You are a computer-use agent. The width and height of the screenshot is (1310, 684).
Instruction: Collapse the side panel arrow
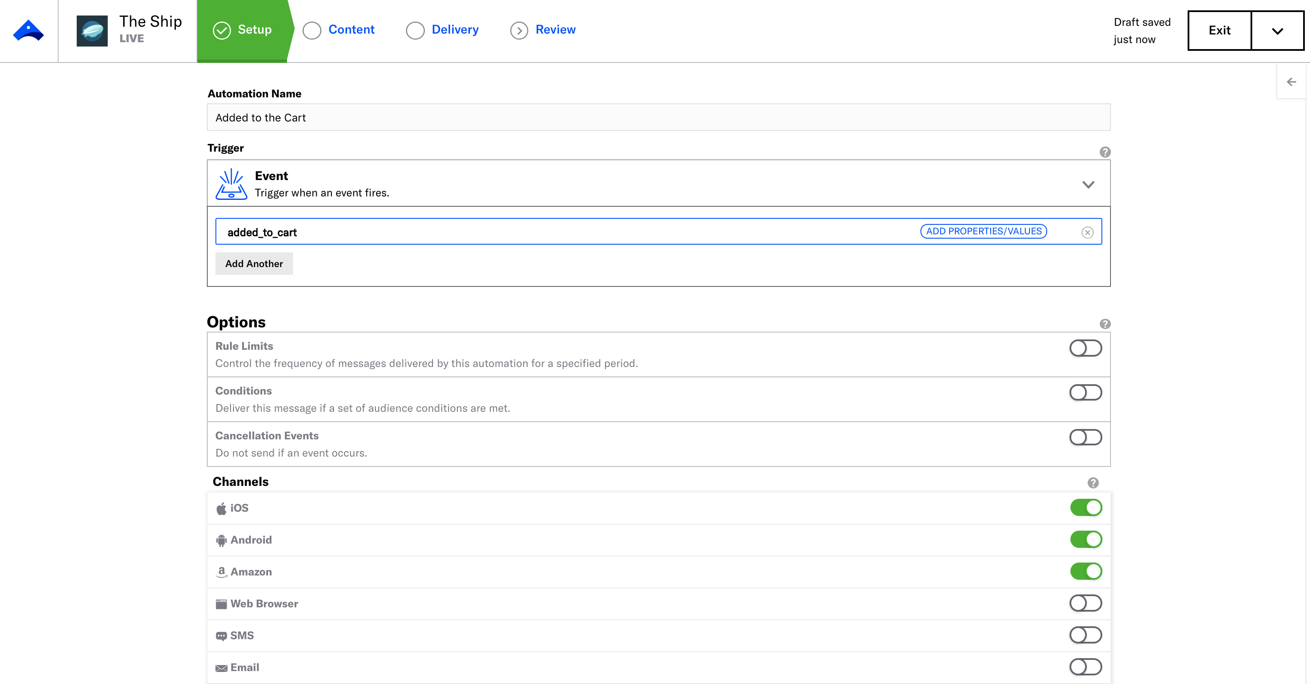pos(1291,82)
